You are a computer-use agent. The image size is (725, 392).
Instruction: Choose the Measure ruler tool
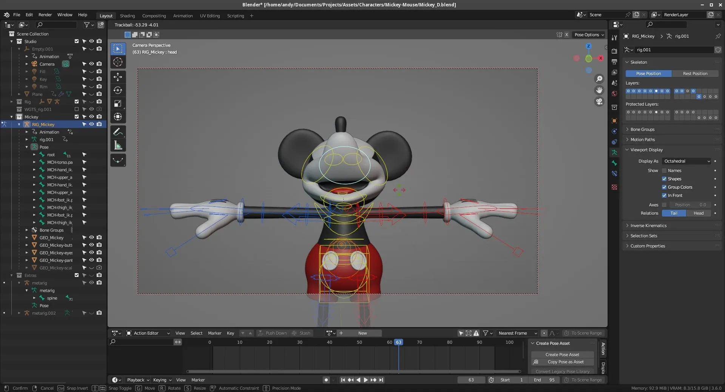click(x=118, y=145)
